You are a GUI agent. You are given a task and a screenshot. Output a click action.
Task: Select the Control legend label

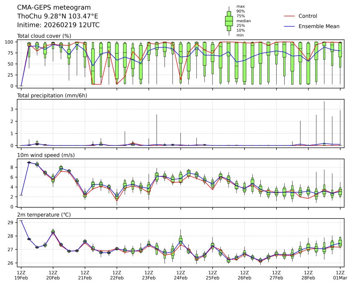[x=308, y=16]
